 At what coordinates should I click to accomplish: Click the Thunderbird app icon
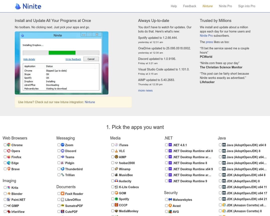tap(63, 169)
